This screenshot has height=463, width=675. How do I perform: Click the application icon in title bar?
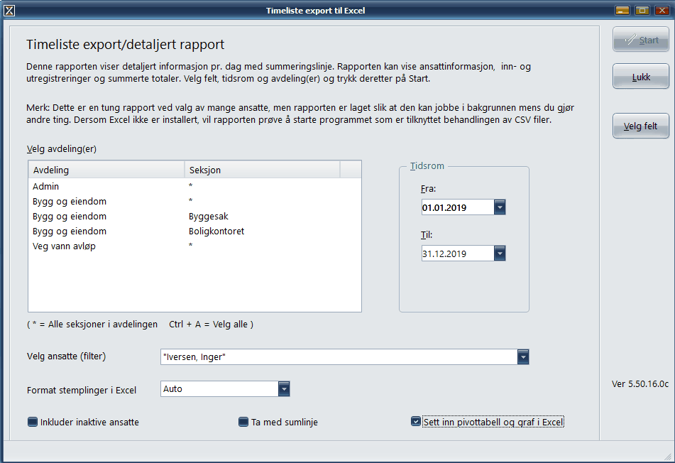click(9, 11)
